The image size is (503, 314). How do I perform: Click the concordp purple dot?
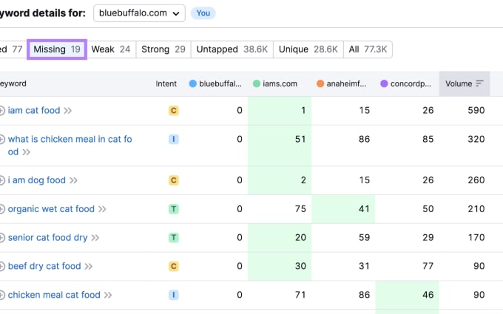pyautogui.click(x=384, y=83)
